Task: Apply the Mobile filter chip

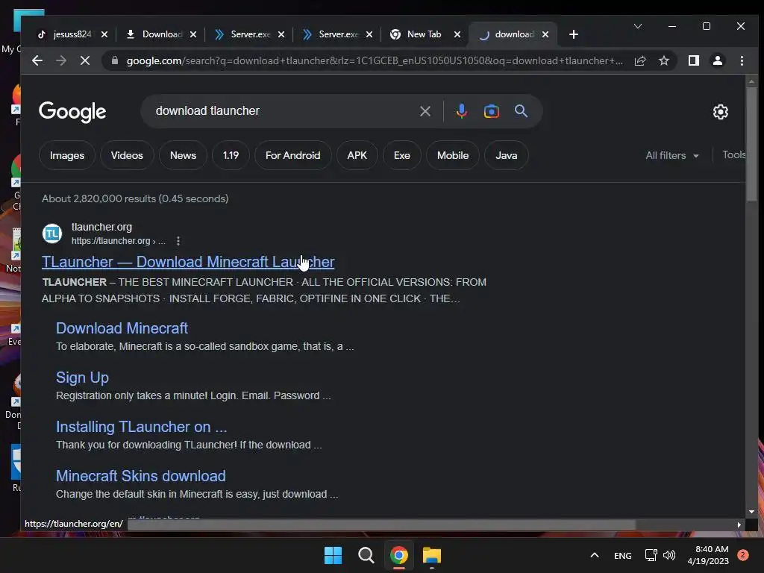Action: tap(452, 155)
